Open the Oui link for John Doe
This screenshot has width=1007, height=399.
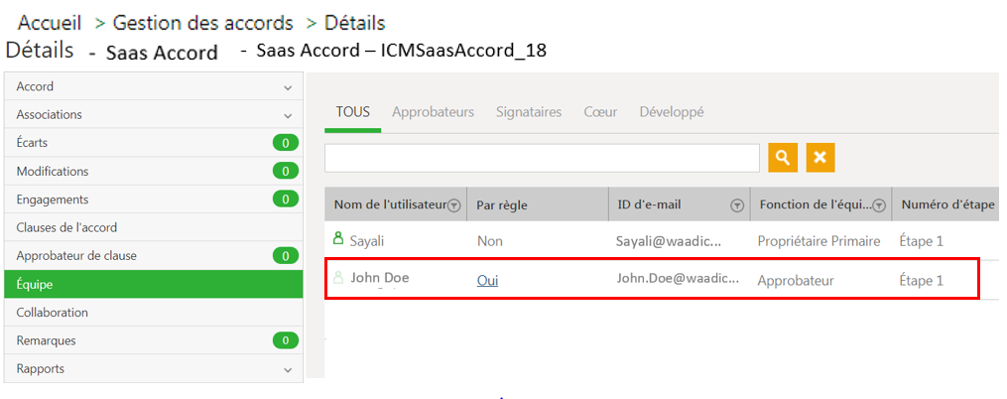click(x=487, y=281)
